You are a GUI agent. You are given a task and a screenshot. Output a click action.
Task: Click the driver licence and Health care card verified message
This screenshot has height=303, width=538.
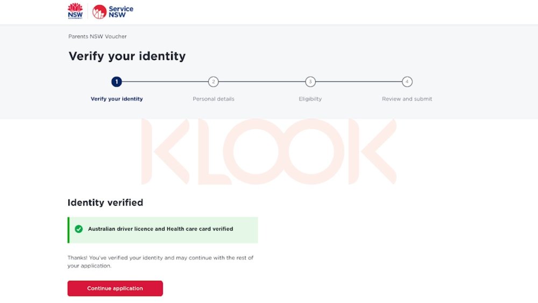point(160,229)
